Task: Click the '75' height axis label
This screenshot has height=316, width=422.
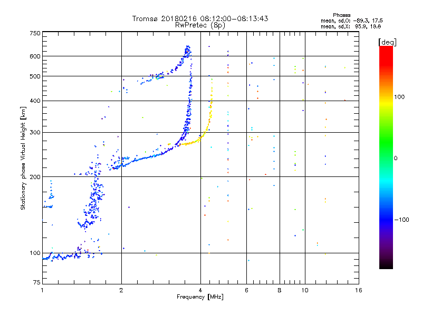Action: [x=37, y=282]
